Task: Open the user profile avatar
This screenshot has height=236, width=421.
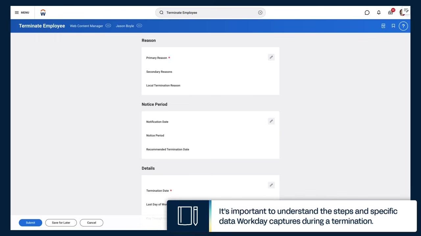Action: [x=402, y=12]
